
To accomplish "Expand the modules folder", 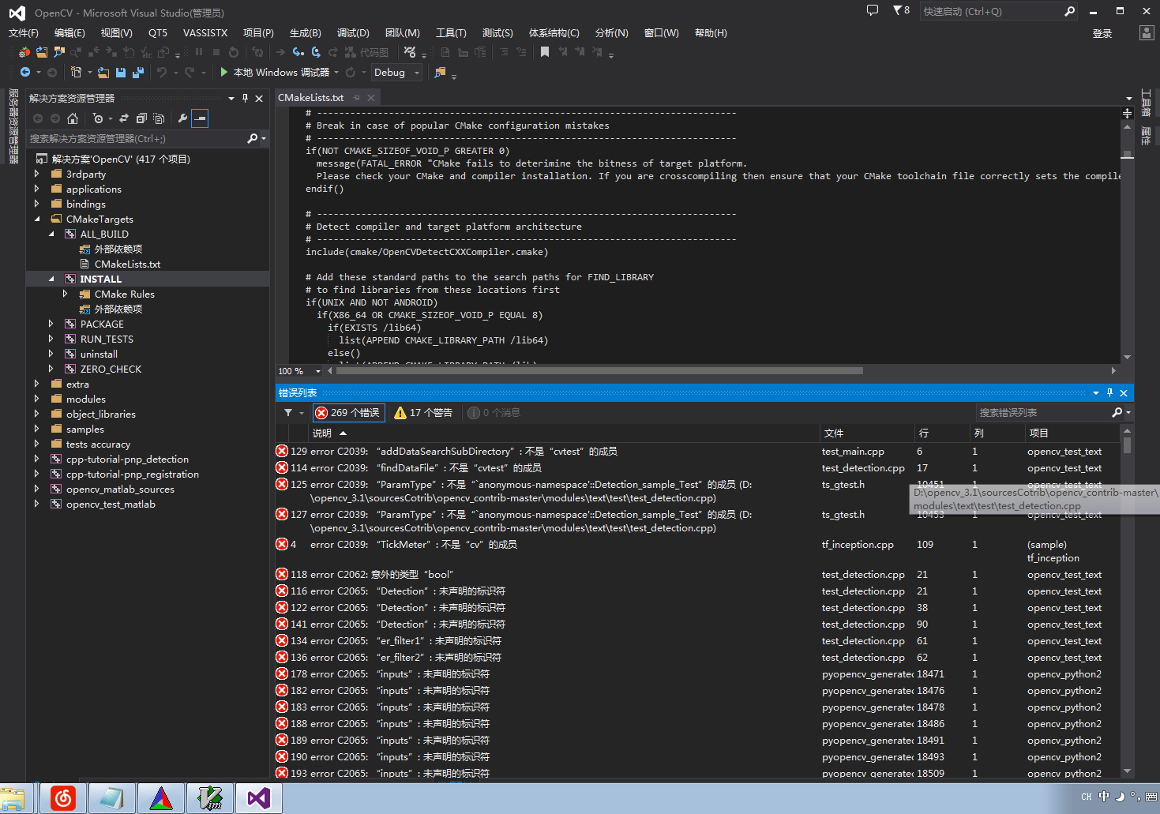I will 36,399.
